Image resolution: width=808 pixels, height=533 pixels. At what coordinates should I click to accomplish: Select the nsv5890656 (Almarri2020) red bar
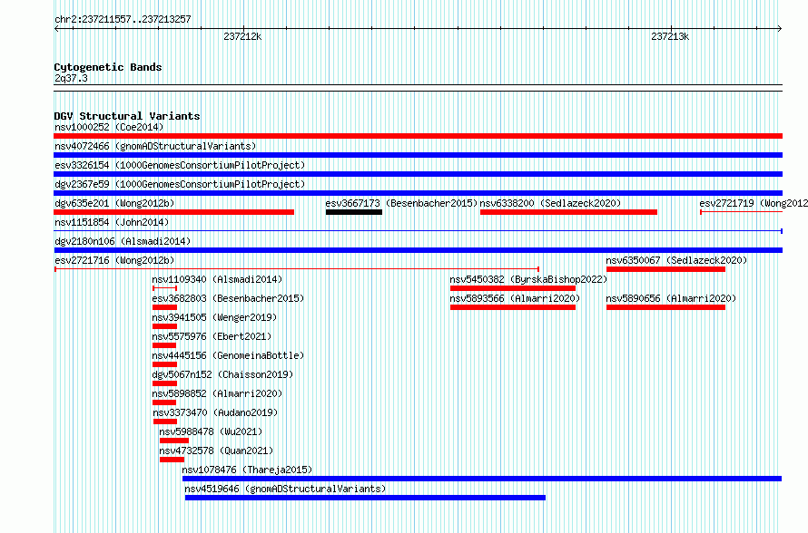tap(665, 307)
